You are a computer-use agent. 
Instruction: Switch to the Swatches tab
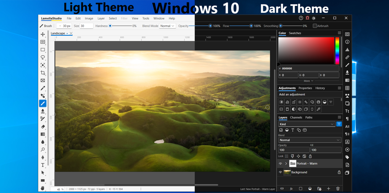click(x=295, y=33)
